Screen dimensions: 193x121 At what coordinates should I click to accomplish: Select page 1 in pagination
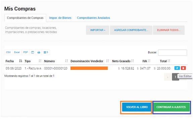click(x=175, y=77)
